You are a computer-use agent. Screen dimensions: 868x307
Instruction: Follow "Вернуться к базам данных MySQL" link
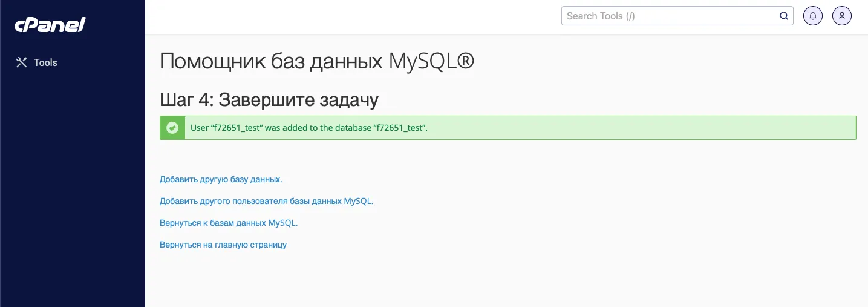pos(229,223)
